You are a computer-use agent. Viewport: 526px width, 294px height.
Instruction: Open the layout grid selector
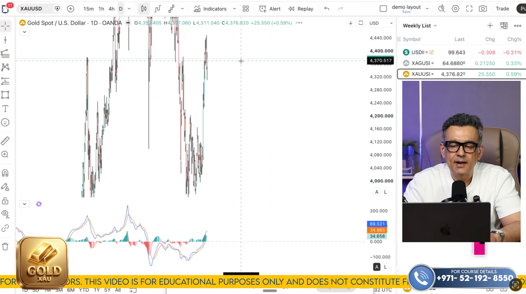[246, 9]
